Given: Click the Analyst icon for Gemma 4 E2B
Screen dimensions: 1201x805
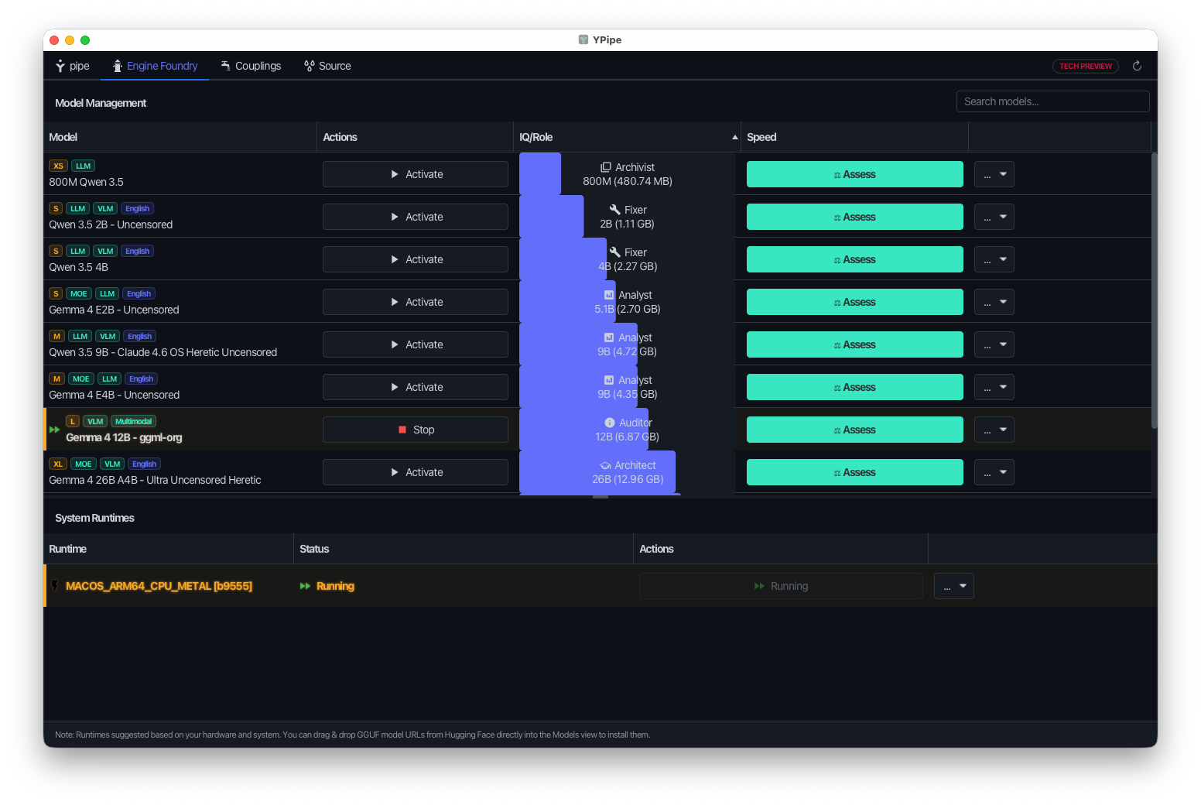Looking at the screenshot, I should pyautogui.click(x=609, y=295).
